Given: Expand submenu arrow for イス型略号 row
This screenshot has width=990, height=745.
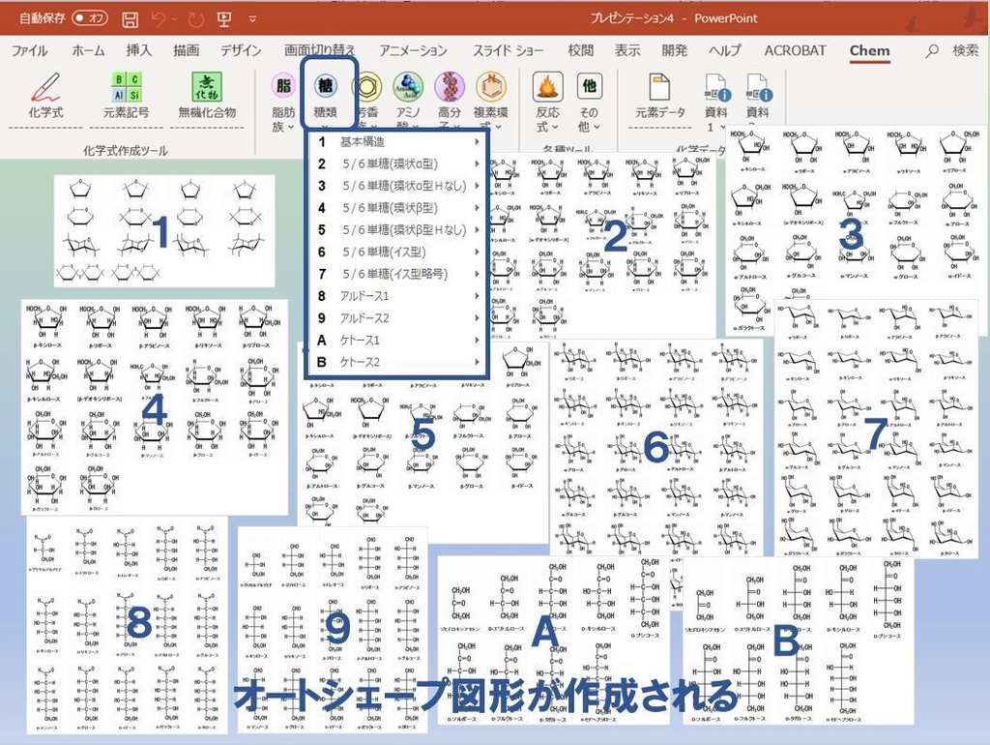Looking at the screenshot, I should [477, 274].
